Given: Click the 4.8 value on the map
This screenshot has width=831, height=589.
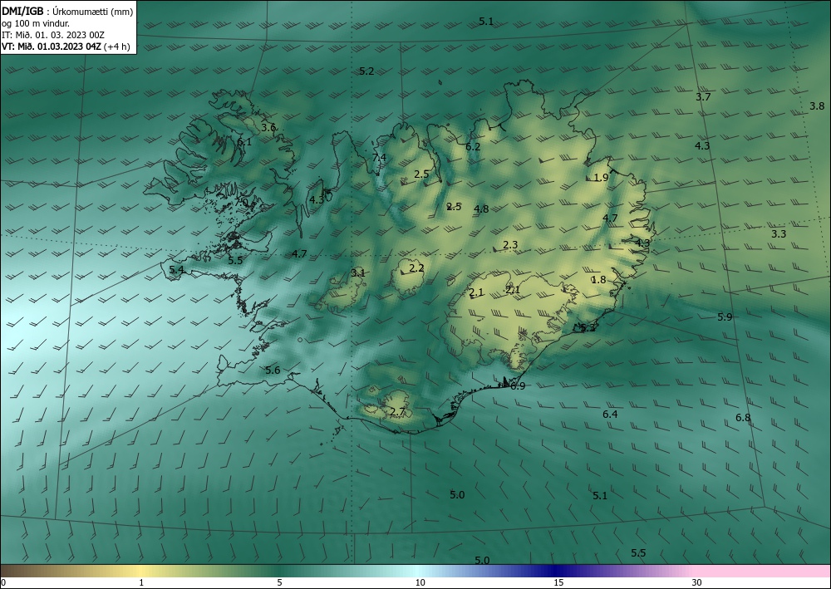Looking at the screenshot, I should [x=481, y=209].
